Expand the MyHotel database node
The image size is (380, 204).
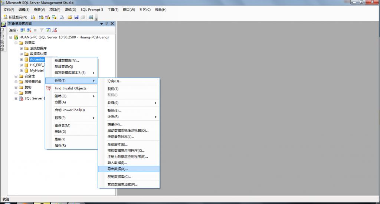pos(21,70)
